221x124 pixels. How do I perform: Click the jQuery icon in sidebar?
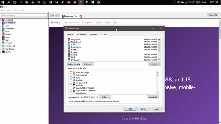tap(3, 52)
